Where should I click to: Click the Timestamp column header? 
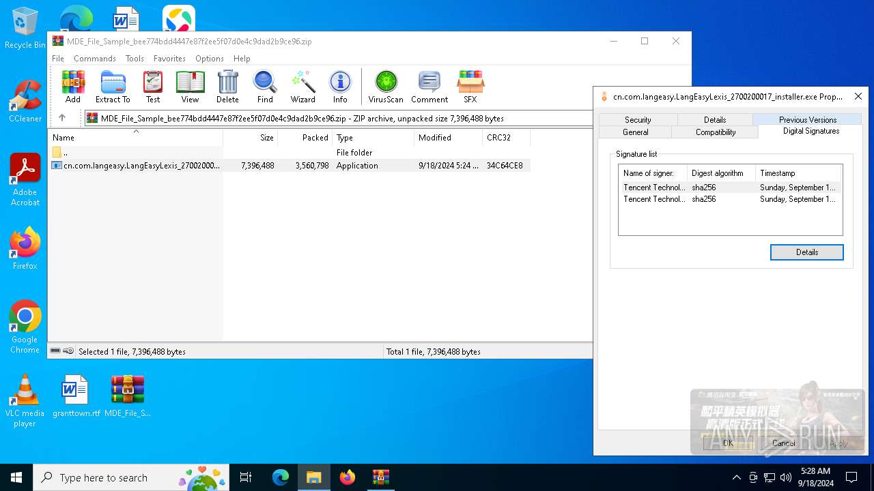pos(798,173)
